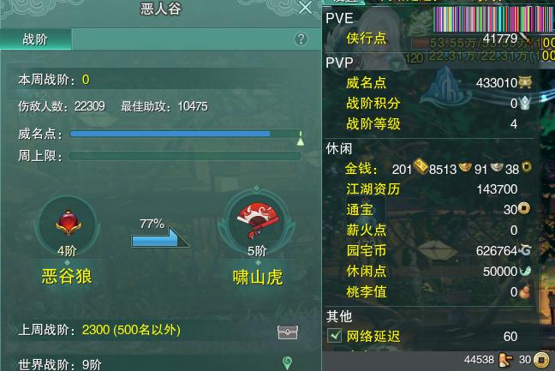Click the 桃李值 gourd icon
Viewport: 555px width, 371px height.
click(x=524, y=292)
